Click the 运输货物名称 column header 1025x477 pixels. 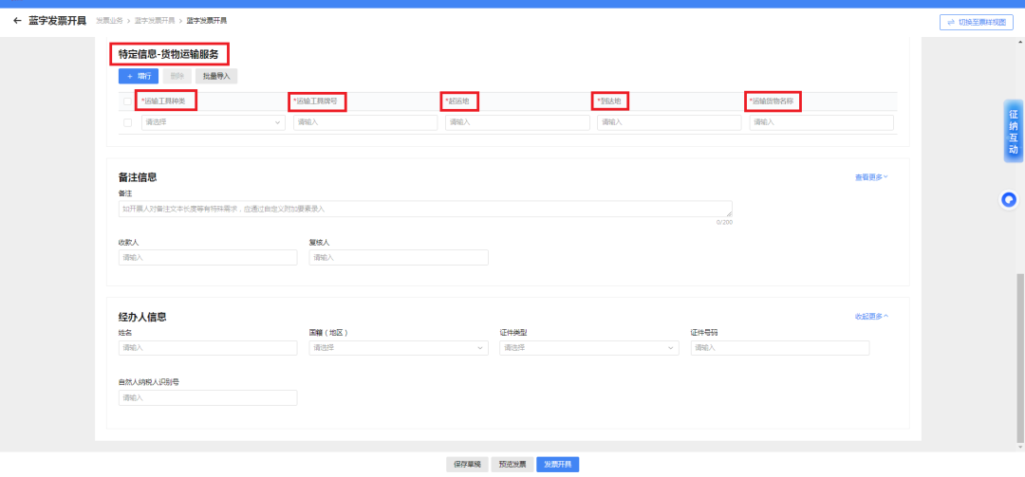(772, 101)
